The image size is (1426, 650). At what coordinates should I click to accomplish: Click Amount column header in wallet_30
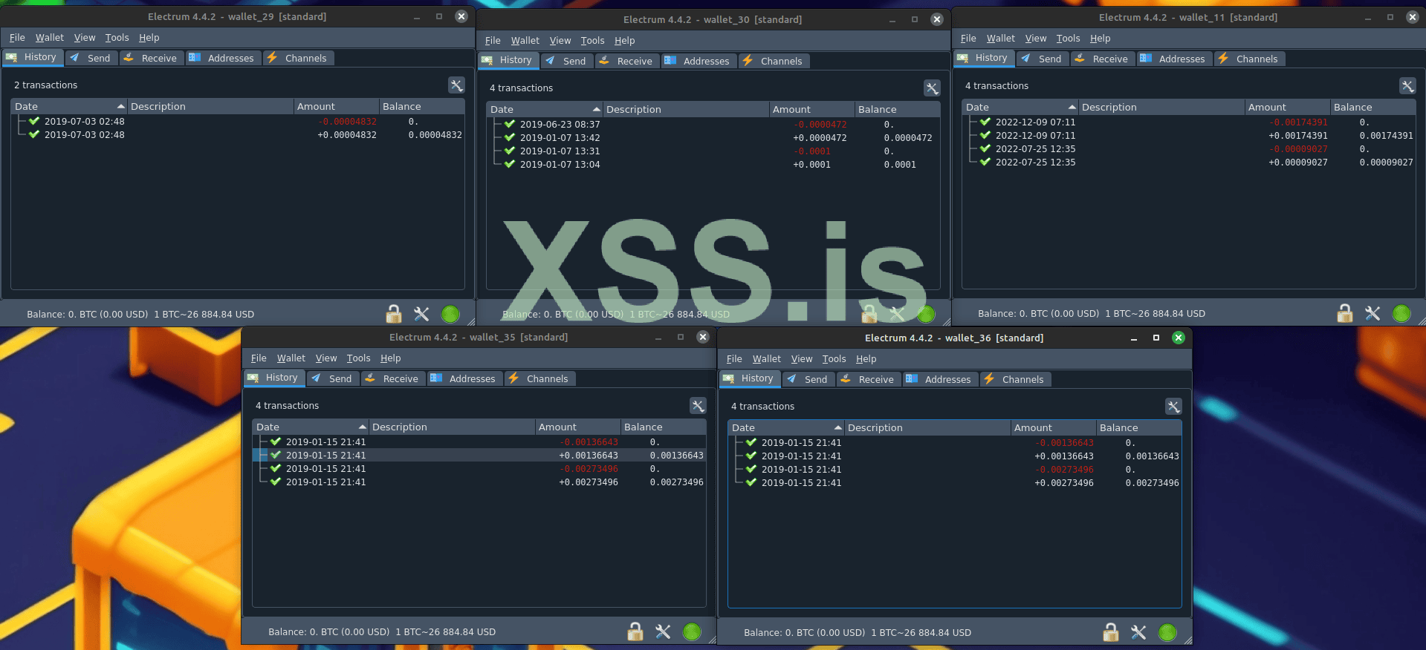tap(811, 110)
